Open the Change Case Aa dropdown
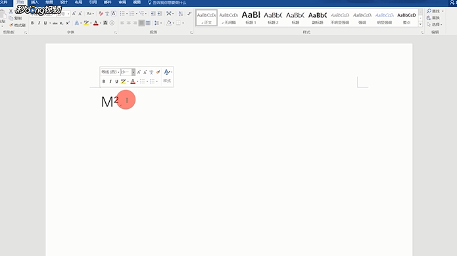The image size is (457, 256). [90, 14]
